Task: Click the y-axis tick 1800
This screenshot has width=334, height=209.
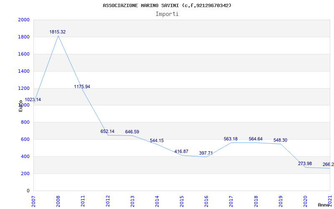Action: [x=24, y=37]
